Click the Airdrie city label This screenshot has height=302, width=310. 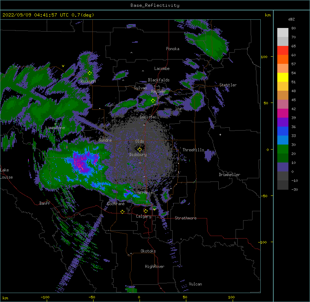[145, 193]
